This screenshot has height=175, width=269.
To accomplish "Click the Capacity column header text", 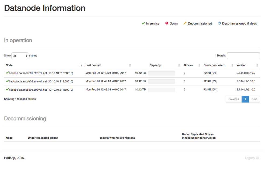I will (x=155, y=65).
